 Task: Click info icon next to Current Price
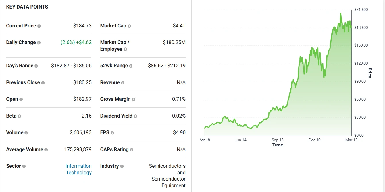39,26
